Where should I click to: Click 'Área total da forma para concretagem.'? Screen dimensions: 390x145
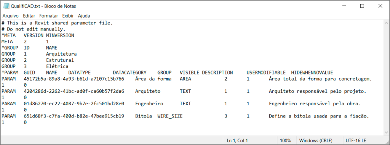click(320, 79)
